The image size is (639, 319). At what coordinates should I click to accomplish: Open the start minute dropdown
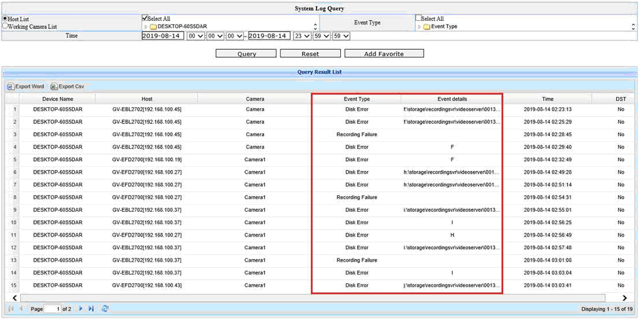coord(215,36)
